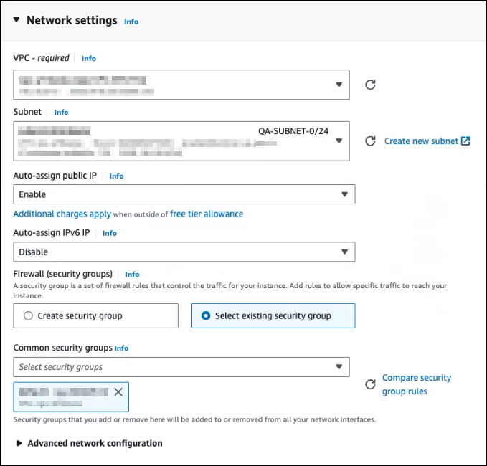Expand Advanced network configuration
Image resolution: width=487 pixels, height=466 pixels.
tap(19, 443)
